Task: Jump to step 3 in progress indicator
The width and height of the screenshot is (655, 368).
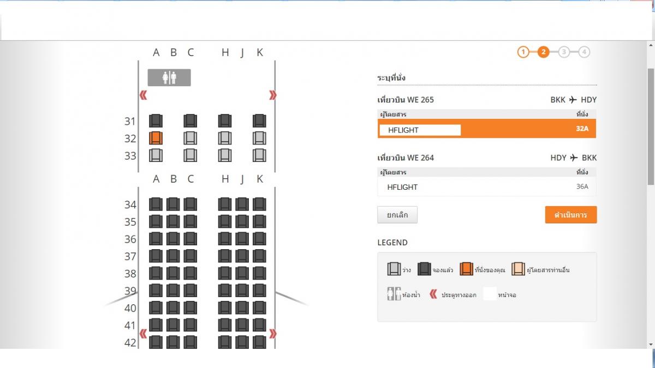Action: click(564, 52)
